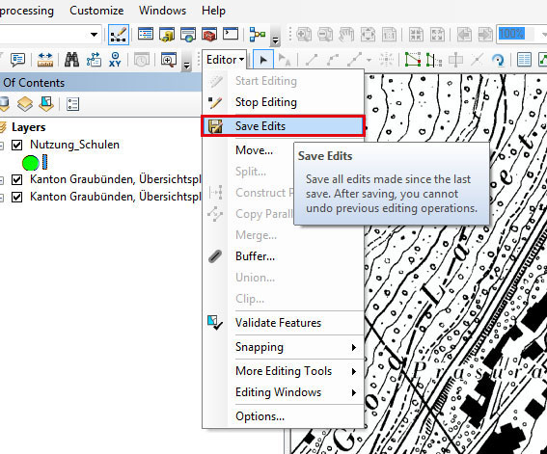This screenshot has height=454, width=547.
Task: Open editing Options... entry
Action: pos(283,416)
